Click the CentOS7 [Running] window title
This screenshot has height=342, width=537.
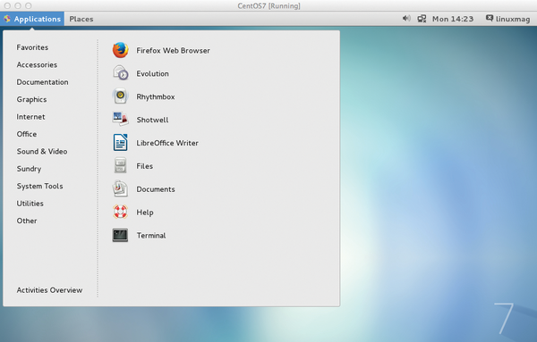268,6
